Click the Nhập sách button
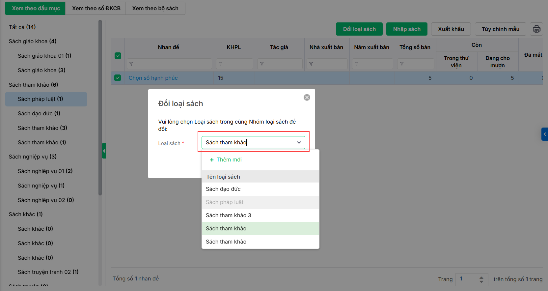548x291 pixels. 406,29
